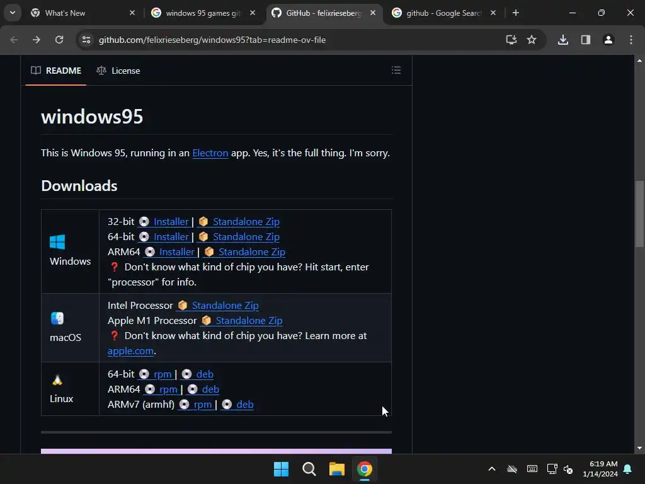
Task: Select the README tab
Action: coord(56,71)
